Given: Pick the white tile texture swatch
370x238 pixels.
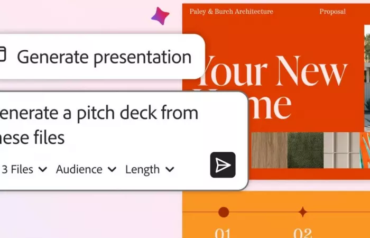Looking at the screenshot, I should pos(342,150).
